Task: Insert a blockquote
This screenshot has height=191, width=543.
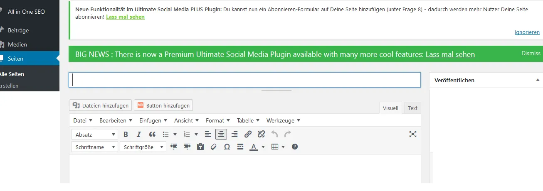Action: point(152,134)
